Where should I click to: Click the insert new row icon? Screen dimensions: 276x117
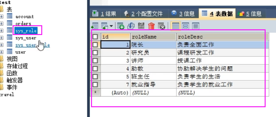(121, 26)
